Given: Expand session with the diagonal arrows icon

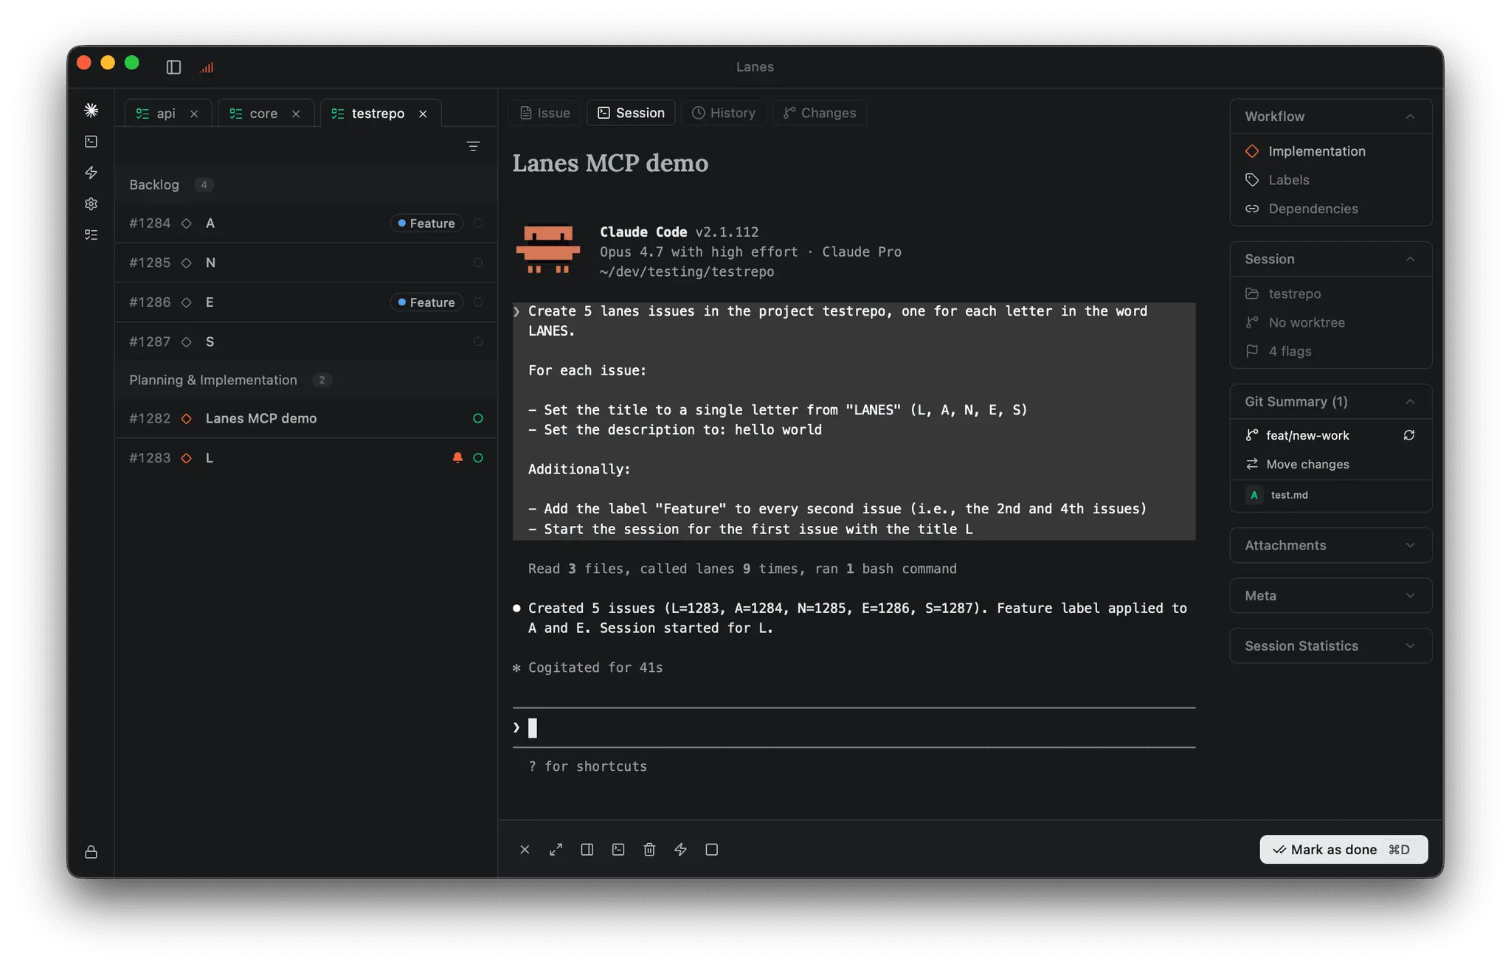Looking at the screenshot, I should pos(556,850).
